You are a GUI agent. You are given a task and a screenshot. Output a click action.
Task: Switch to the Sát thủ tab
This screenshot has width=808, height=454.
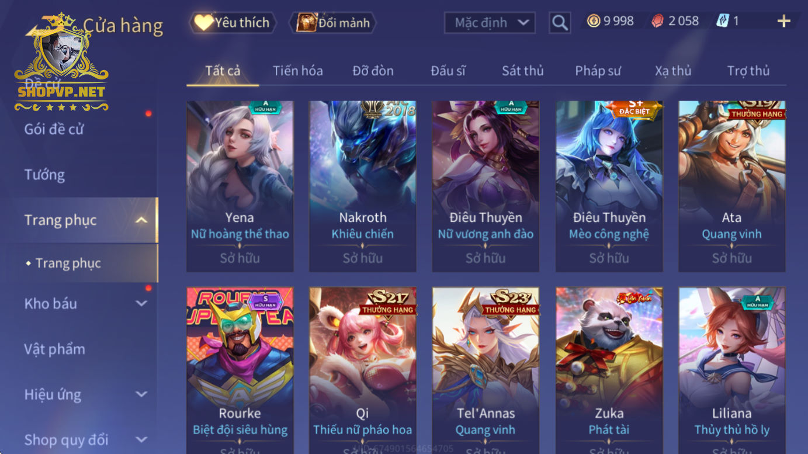pyautogui.click(x=523, y=71)
